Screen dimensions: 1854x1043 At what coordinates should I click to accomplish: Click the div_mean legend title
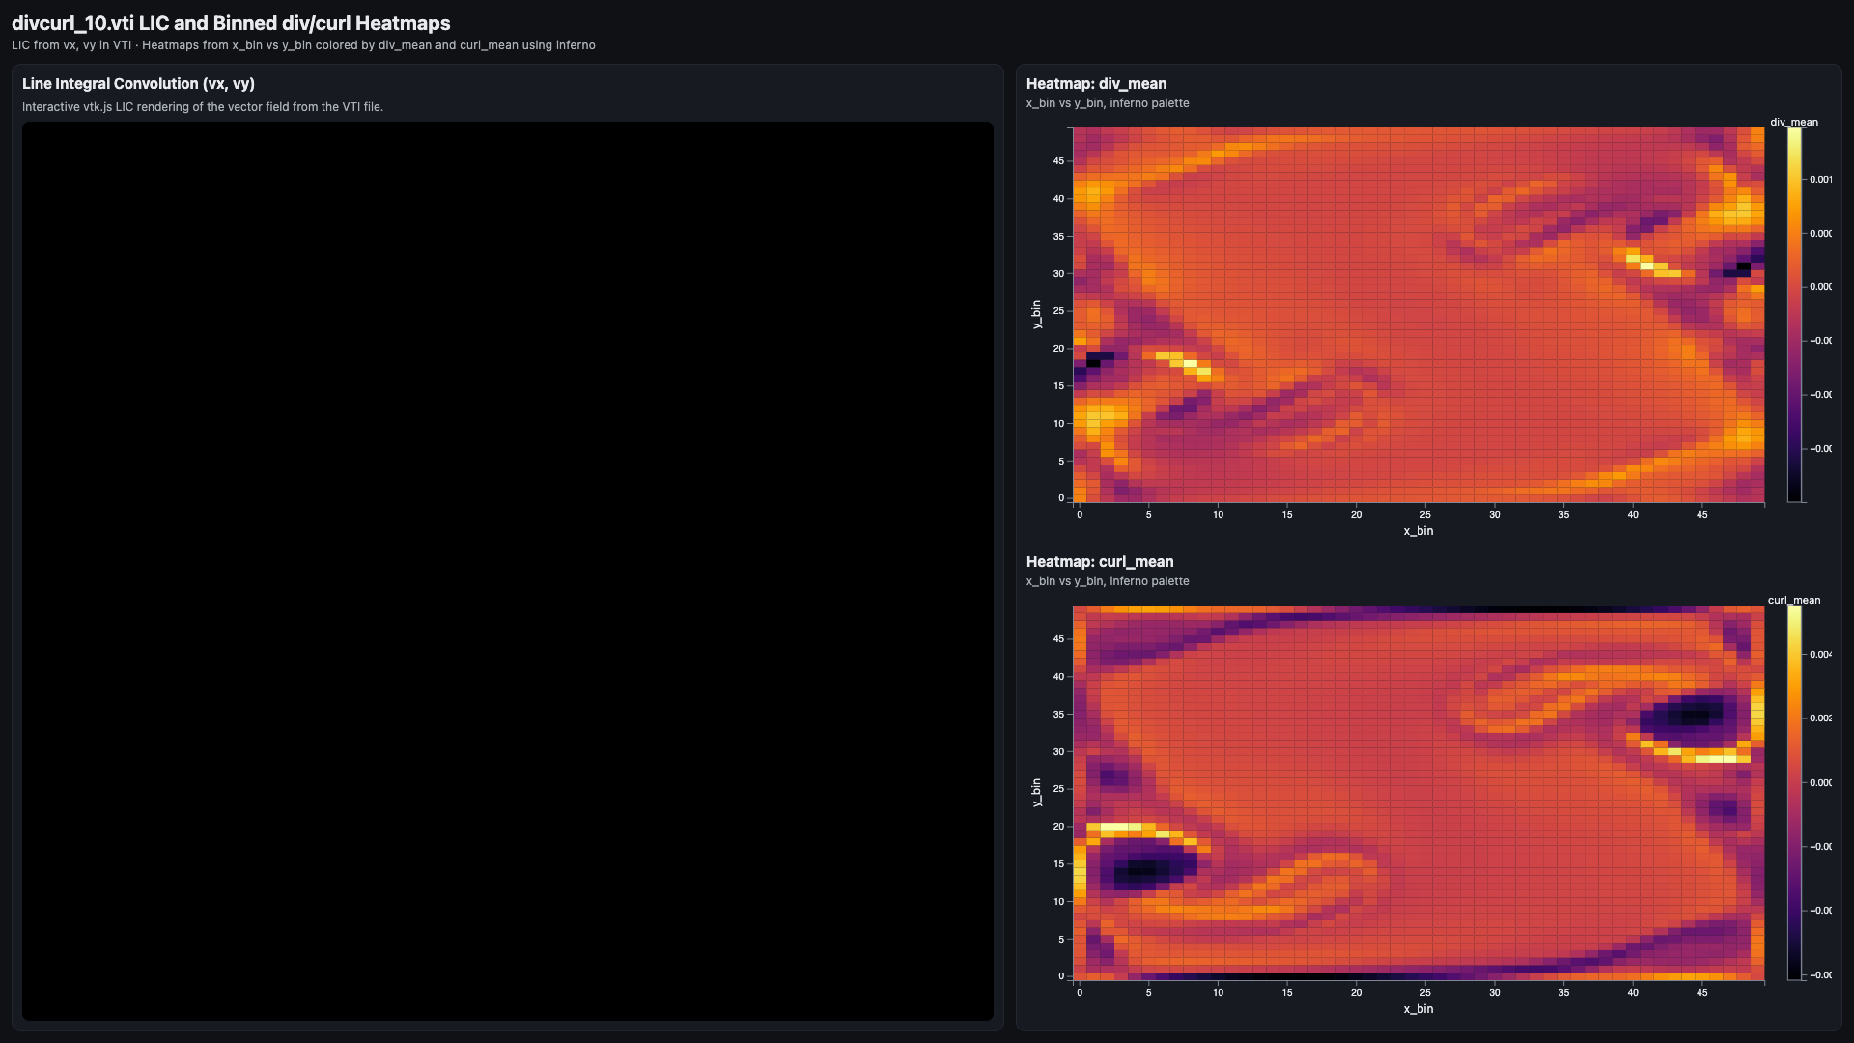coord(1794,122)
